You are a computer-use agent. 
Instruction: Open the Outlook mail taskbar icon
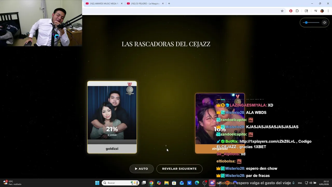coord(182,183)
